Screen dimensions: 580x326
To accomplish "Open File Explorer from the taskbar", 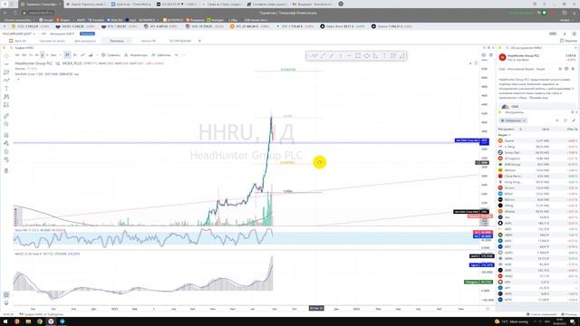I will [28, 321].
